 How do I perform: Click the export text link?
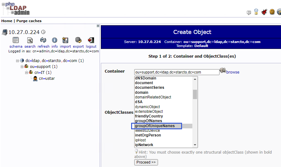(x=78, y=46)
